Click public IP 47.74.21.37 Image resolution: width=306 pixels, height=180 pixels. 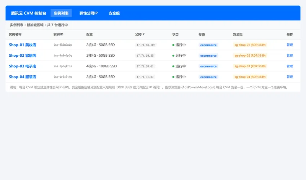click(145, 77)
